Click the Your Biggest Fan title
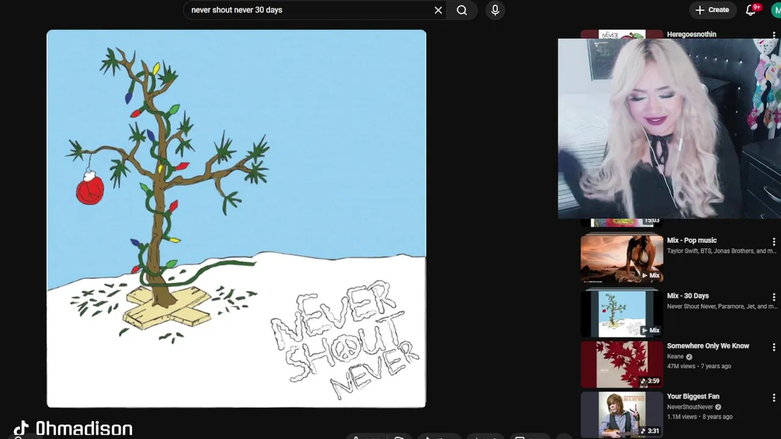 [x=693, y=396]
